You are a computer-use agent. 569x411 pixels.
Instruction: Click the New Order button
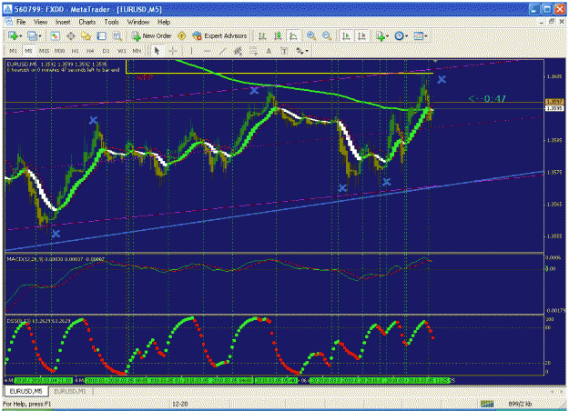click(152, 35)
